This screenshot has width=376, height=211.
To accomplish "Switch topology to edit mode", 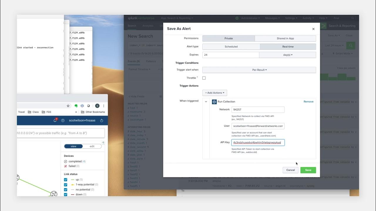I will pyautogui.click(x=92, y=146).
